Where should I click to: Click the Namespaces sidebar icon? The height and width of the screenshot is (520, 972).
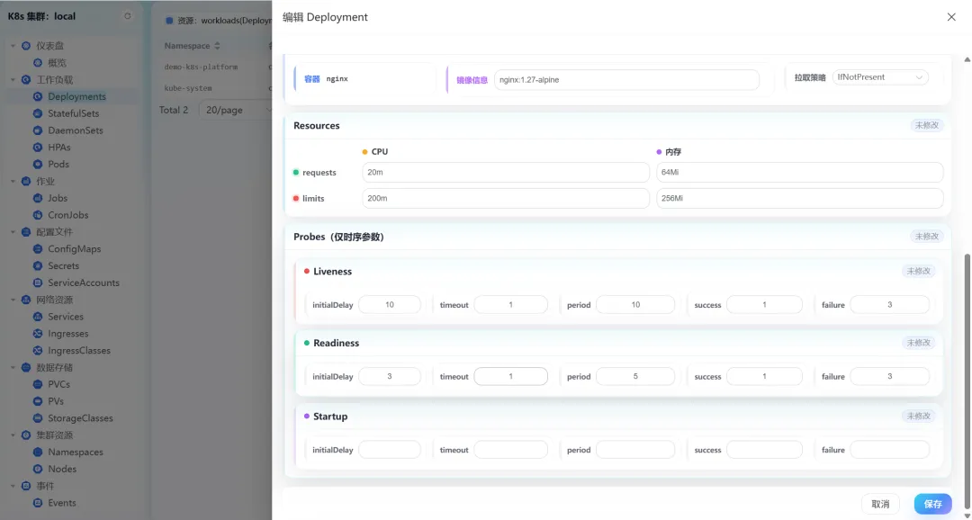pos(38,453)
